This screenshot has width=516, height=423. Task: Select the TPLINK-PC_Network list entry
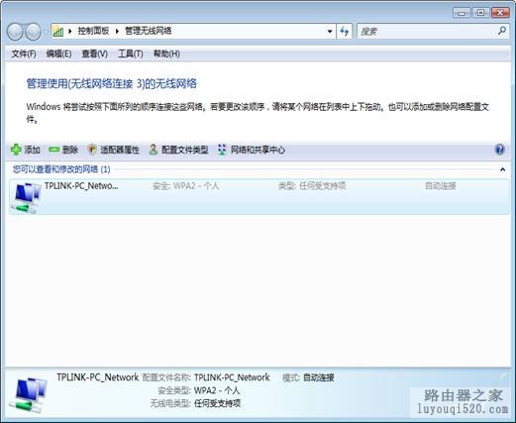pos(258,197)
